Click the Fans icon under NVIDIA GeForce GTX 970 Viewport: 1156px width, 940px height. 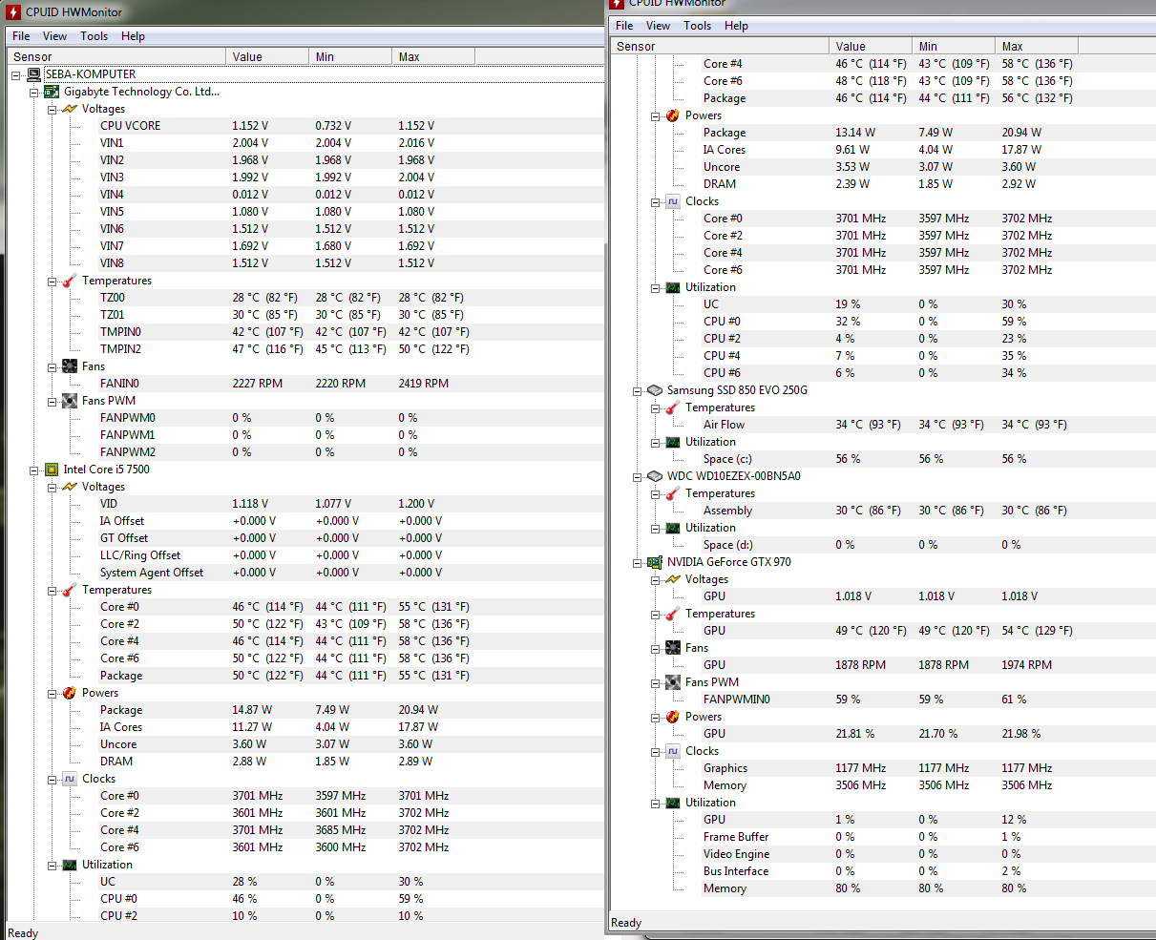point(673,648)
